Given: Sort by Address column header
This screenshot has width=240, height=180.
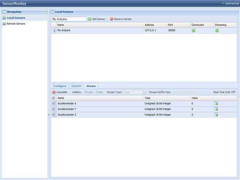Looking at the screenshot, I should coord(155,25).
